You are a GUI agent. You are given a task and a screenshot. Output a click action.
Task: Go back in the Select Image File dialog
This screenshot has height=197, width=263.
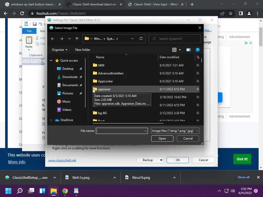pyautogui.click(x=53, y=39)
